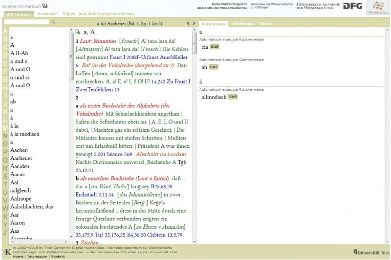Click the search magnifier icon
The image size is (391, 260).
point(53,22)
